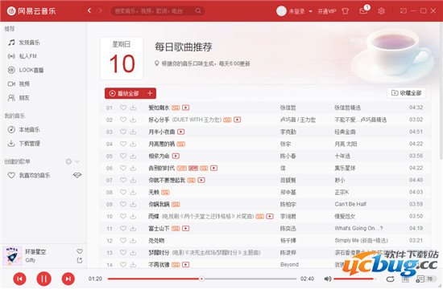The height and width of the screenshot is (289, 443).
Task: Open add-to-playlist plus next to 播放全部
Action: (150, 93)
